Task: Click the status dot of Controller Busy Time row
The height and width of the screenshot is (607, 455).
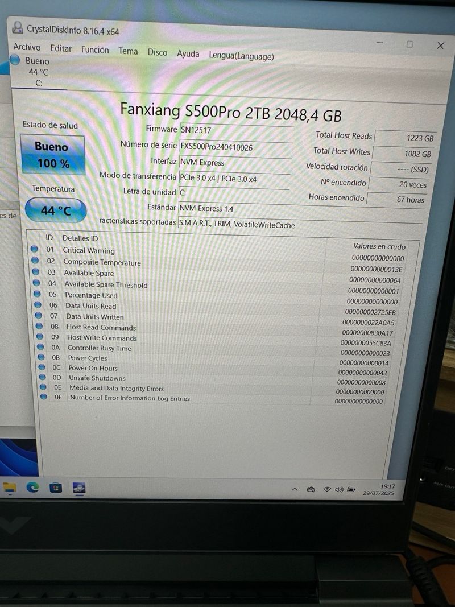Action: point(40,347)
